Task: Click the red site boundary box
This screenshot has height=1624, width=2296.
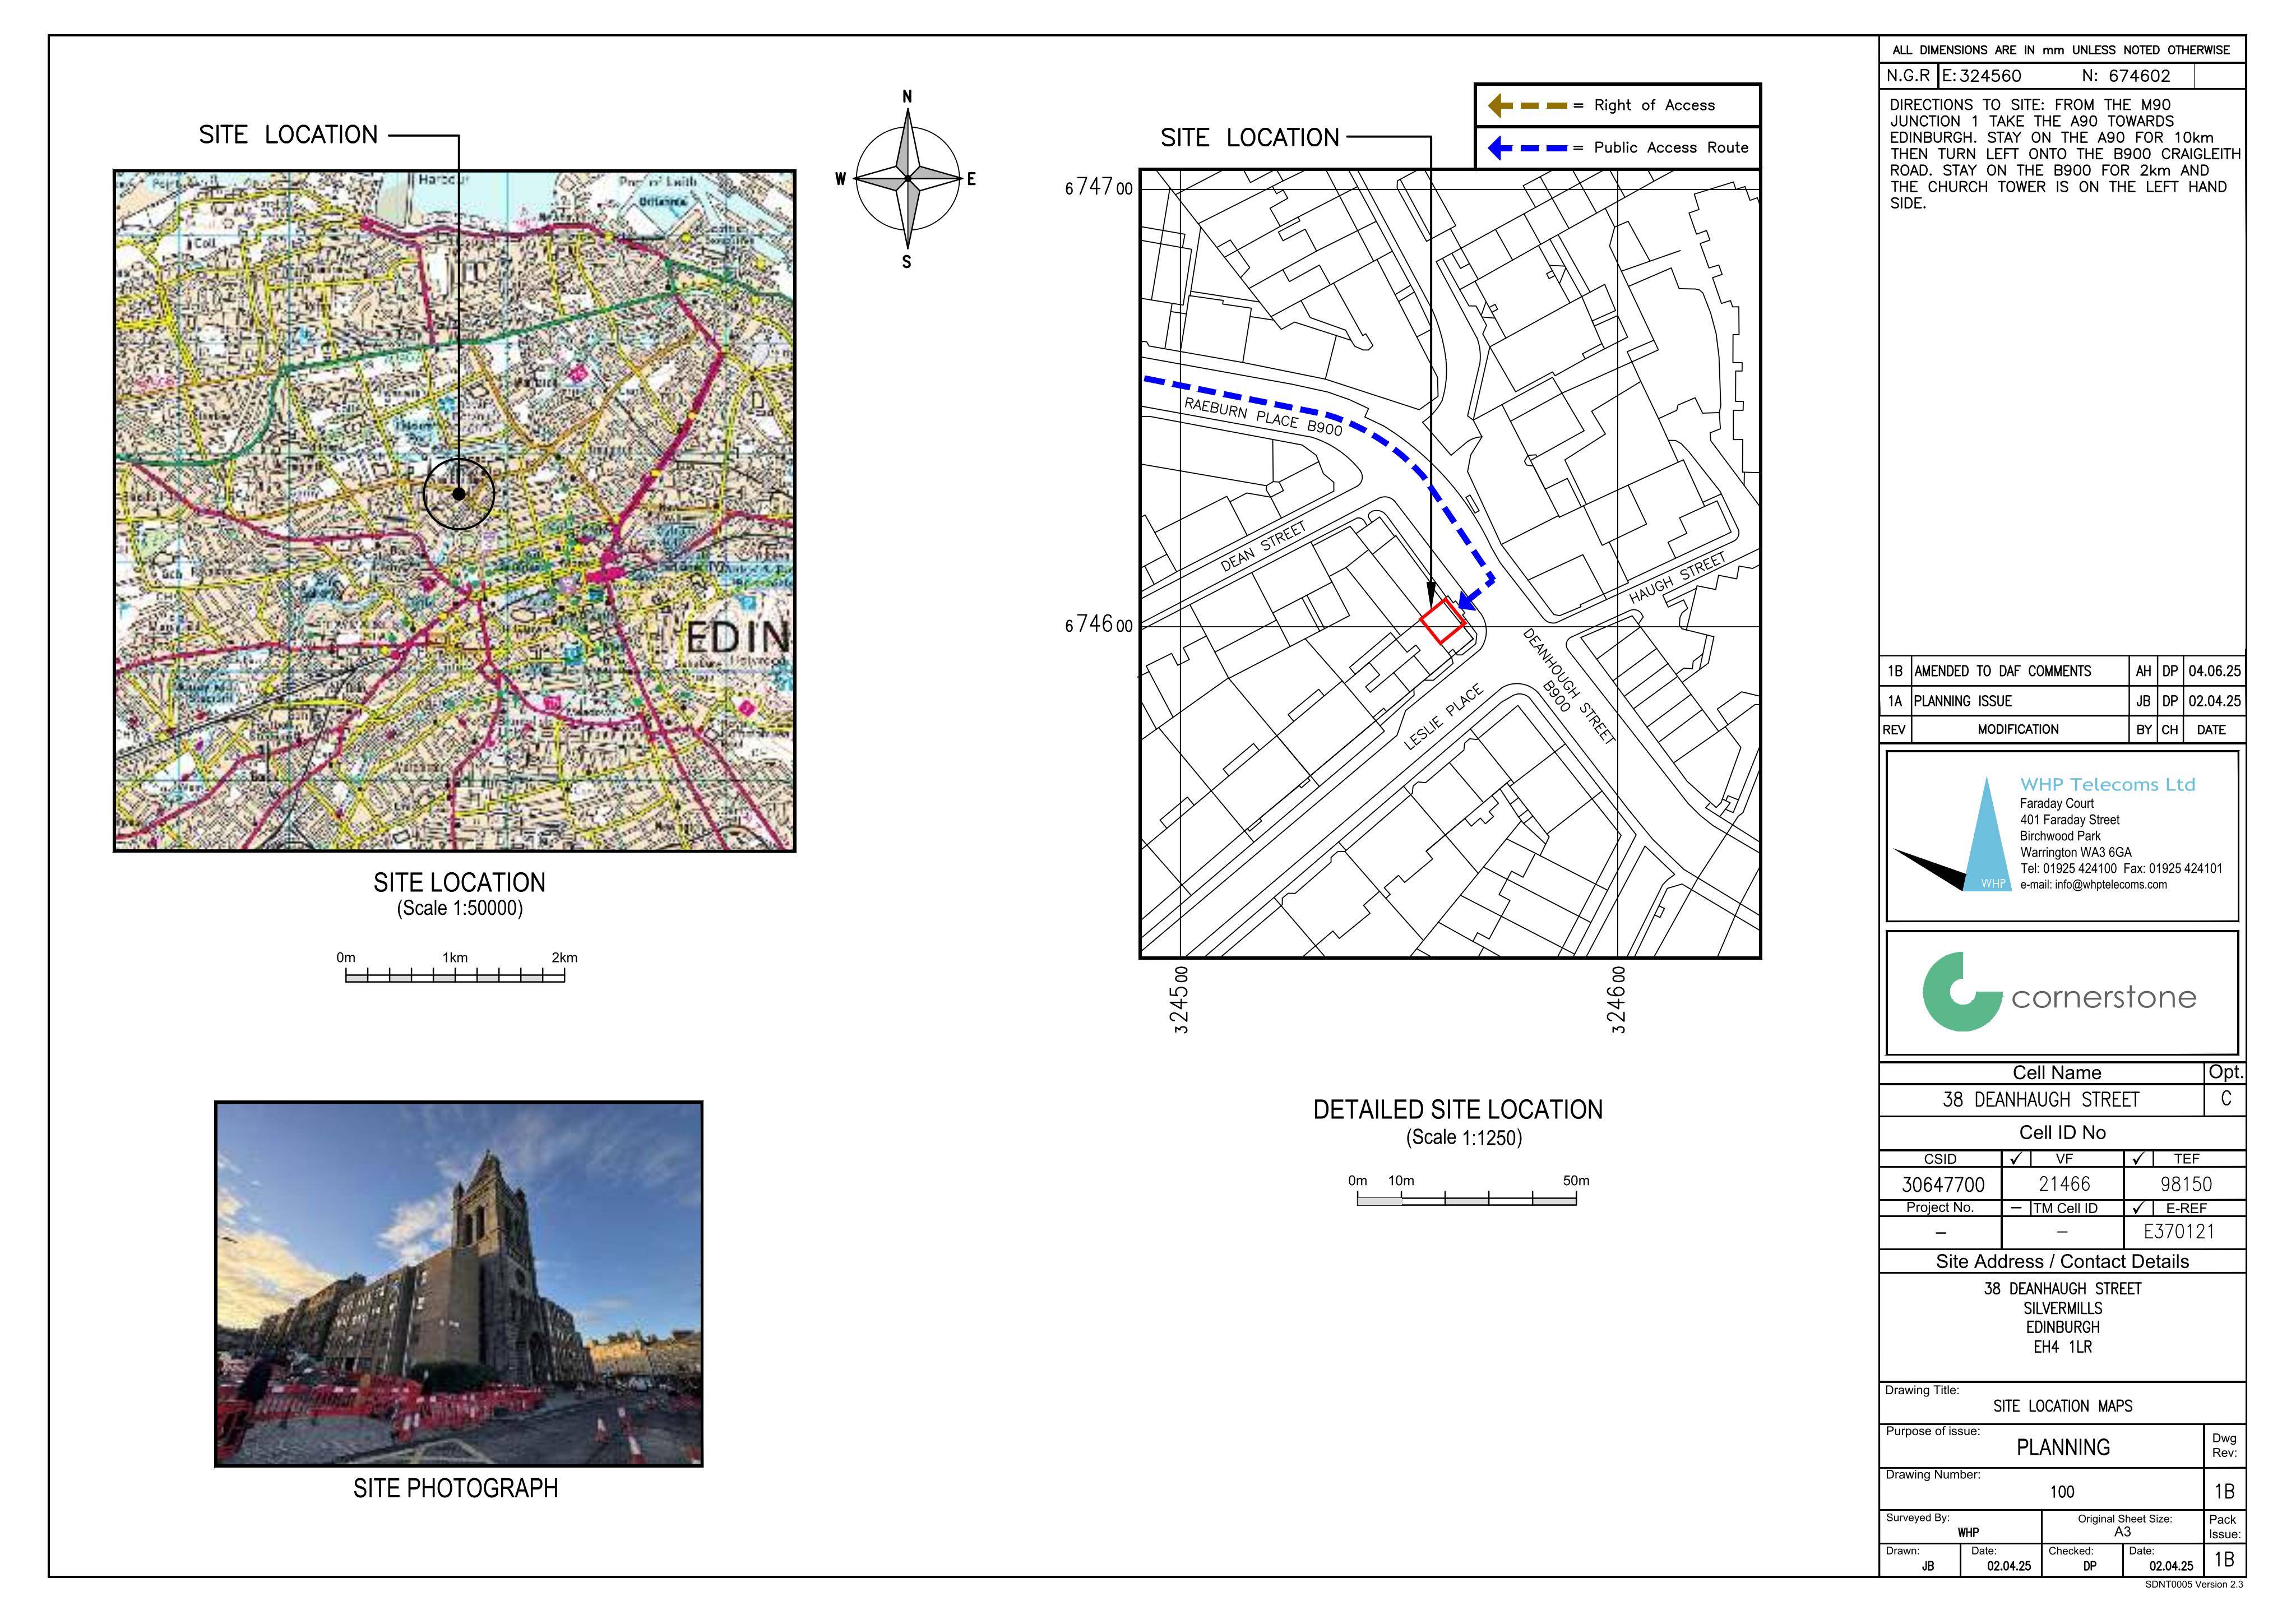Action: [1443, 621]
